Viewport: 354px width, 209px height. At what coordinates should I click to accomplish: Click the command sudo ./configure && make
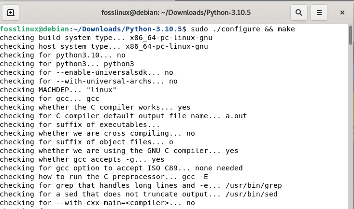coord(243,29)
